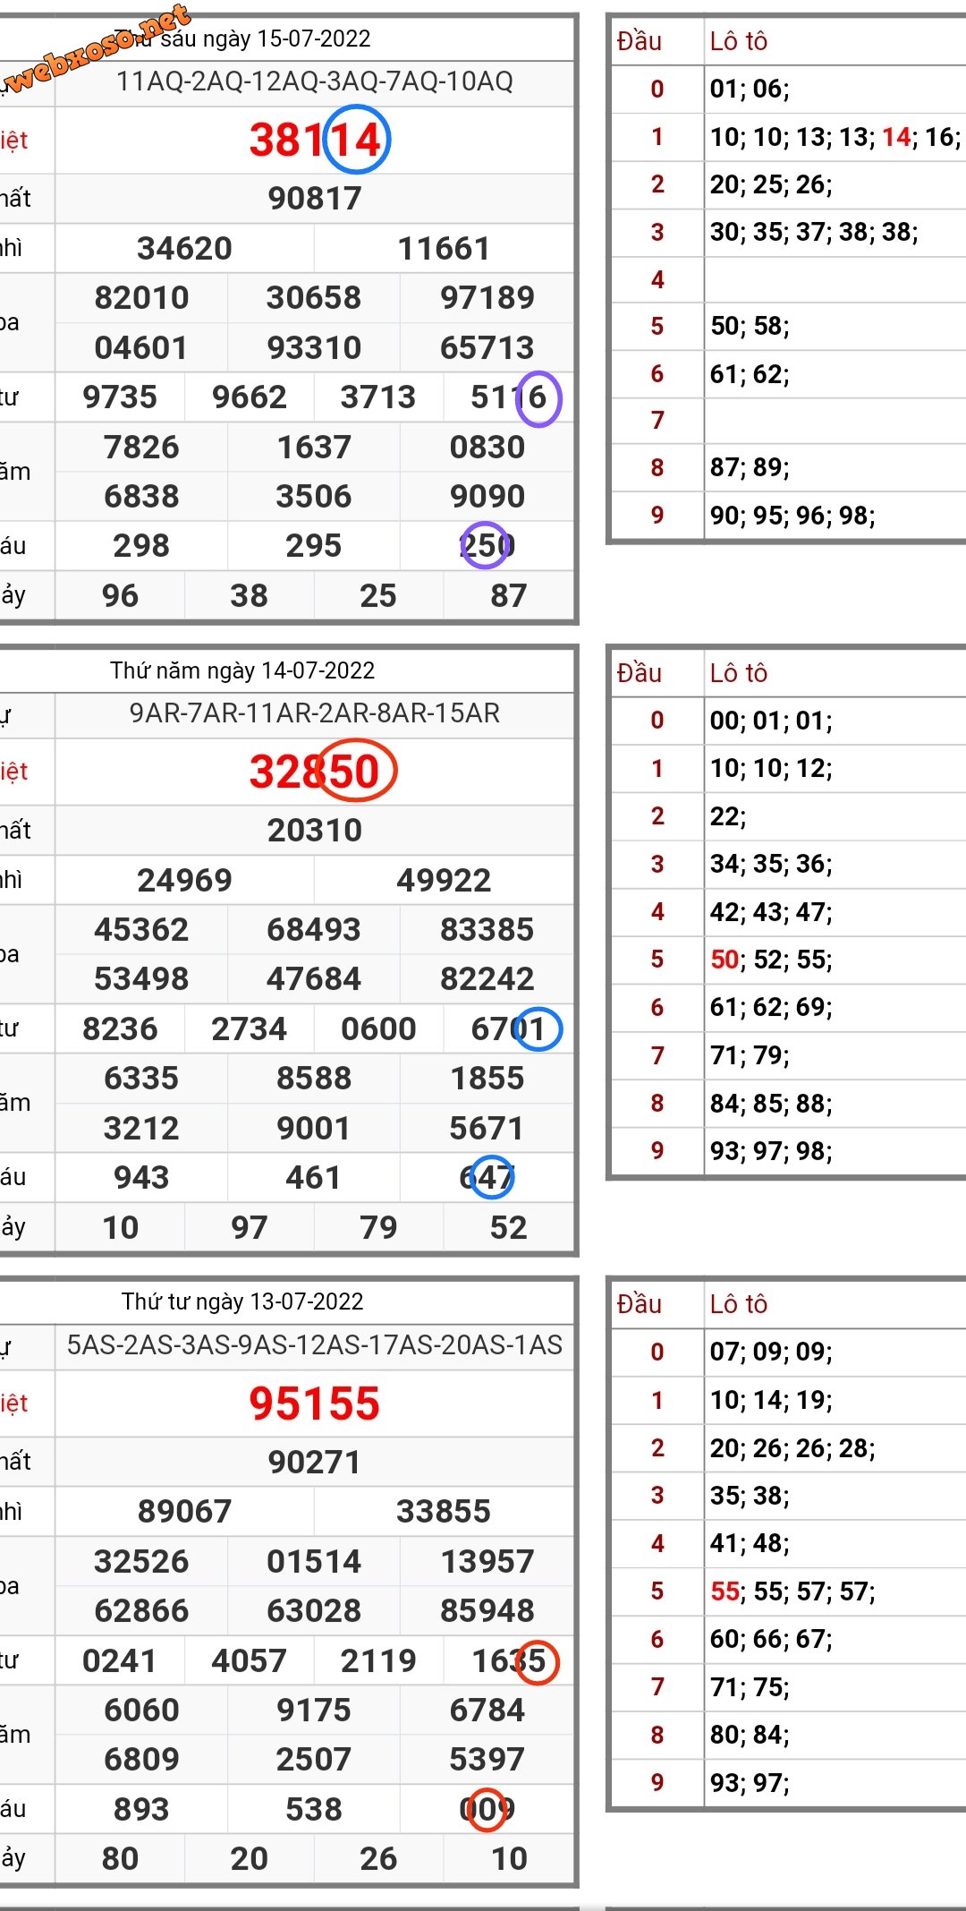Click first prize number 20310
966x1911 pixels.
[x=315, y=831]
